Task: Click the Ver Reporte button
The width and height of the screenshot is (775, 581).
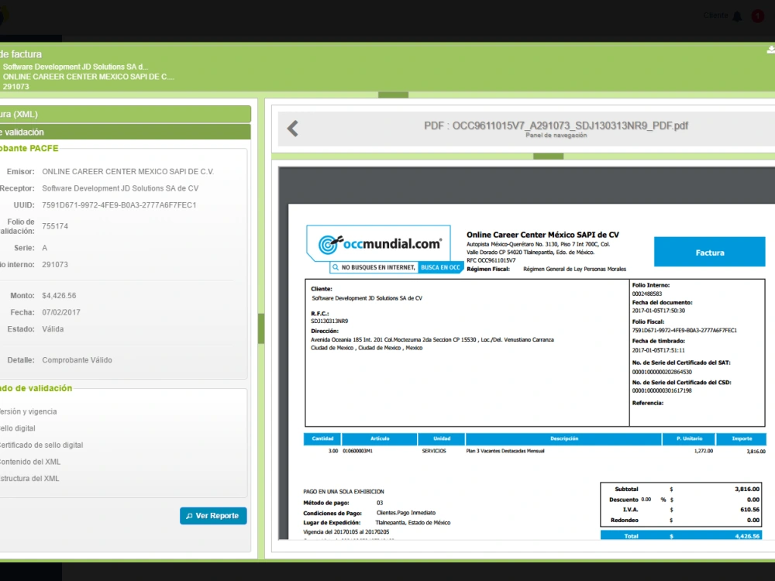Action: (213, 516)
